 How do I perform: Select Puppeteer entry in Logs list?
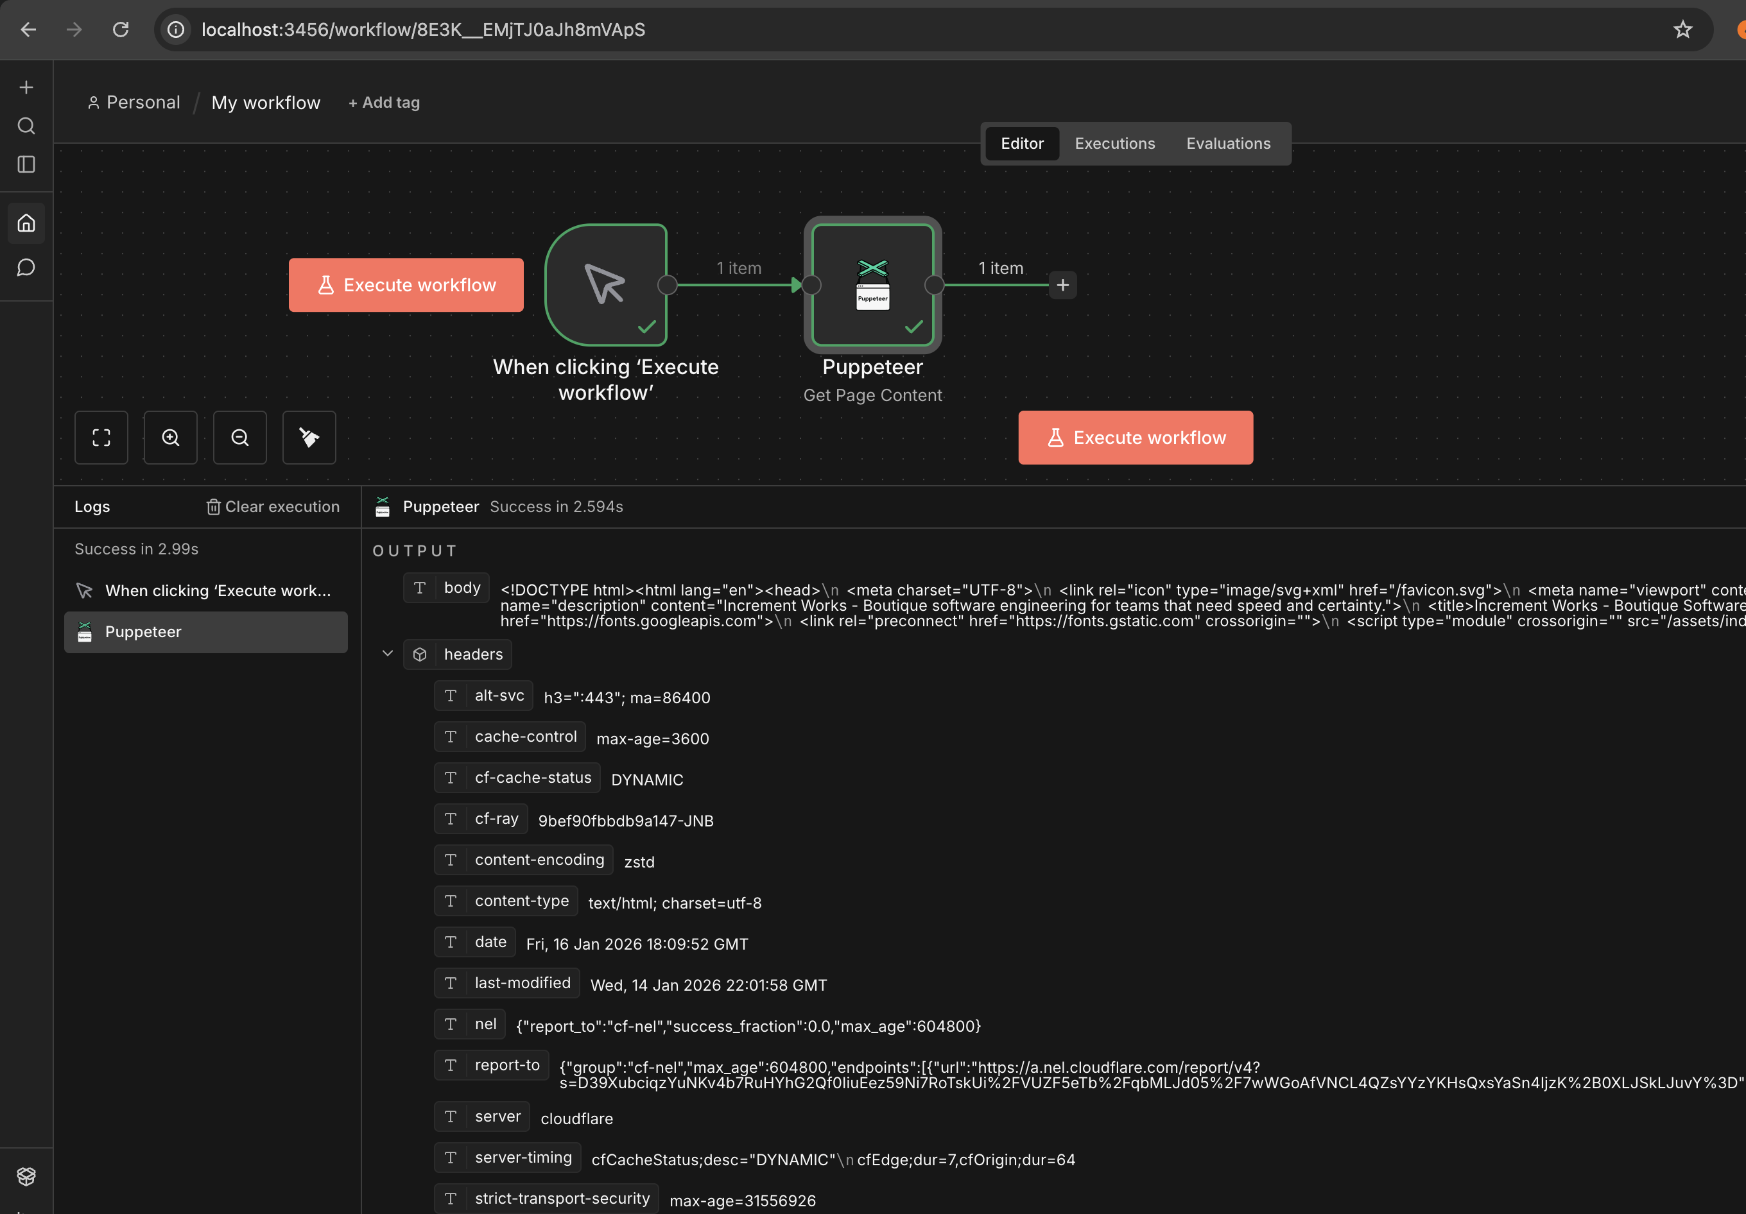205,632
